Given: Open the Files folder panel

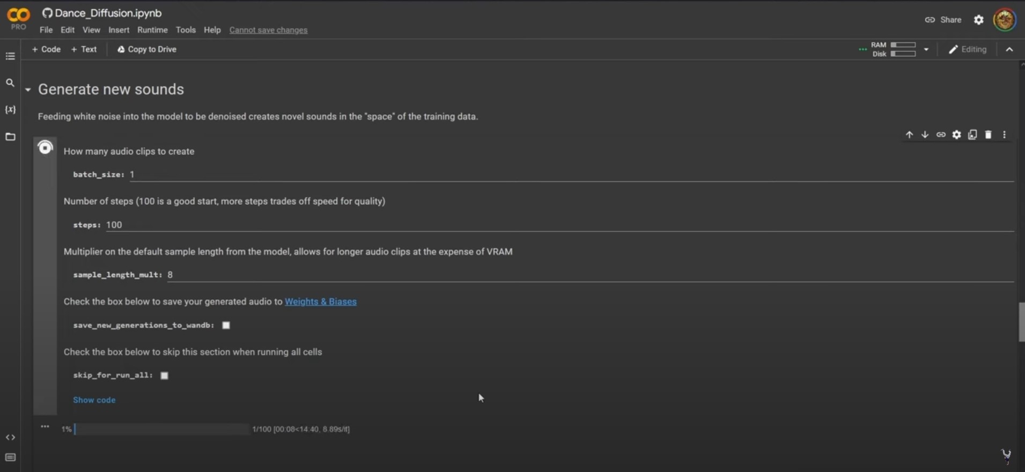Looking at the screenshot, I should click(10, 136).
